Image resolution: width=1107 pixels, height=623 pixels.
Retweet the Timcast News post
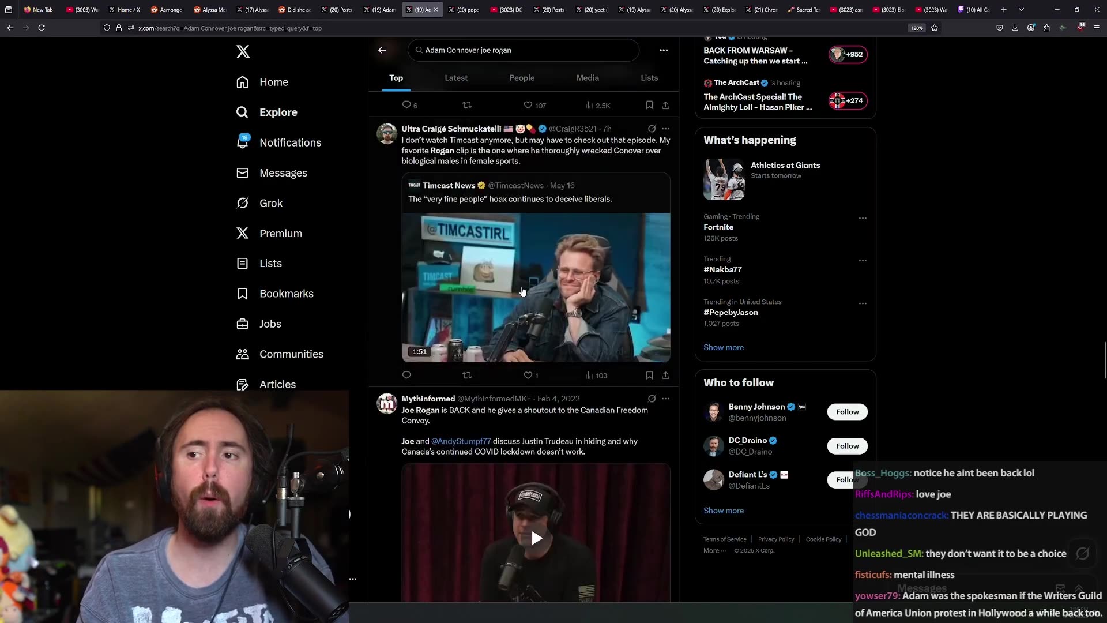click(x=467, y=375)
